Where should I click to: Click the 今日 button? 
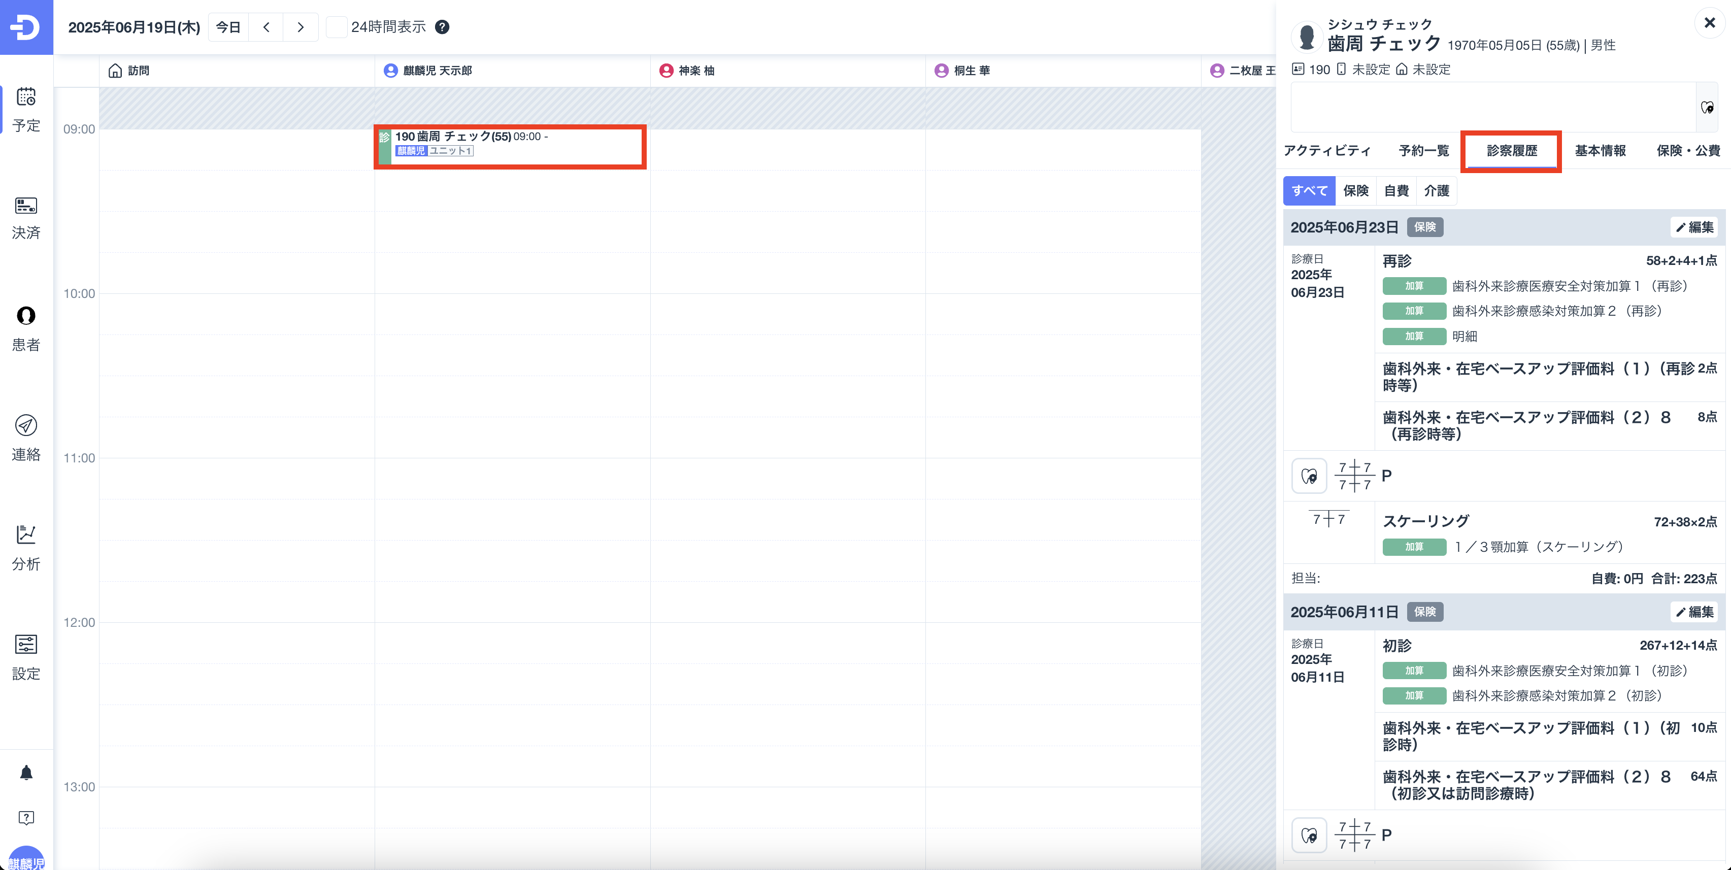click(228, 27)
